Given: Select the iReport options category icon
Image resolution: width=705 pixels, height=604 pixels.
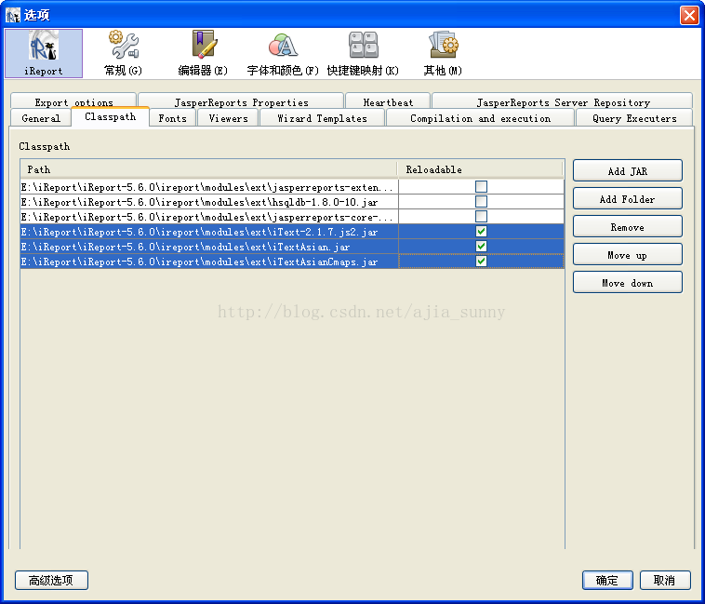Looking at the screenshot, I should coord(44,53).
